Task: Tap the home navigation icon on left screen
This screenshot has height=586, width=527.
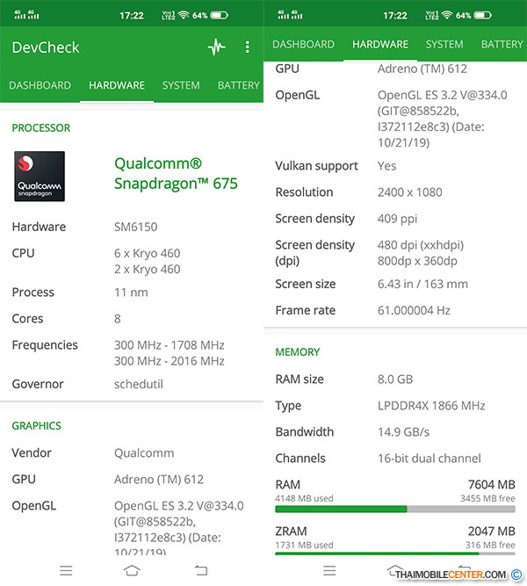Action: (132, 570)
